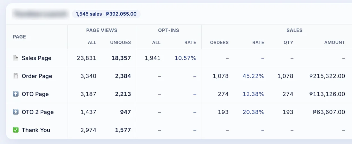Select OTO 2 Page uniques 947

tap(125, 112)
